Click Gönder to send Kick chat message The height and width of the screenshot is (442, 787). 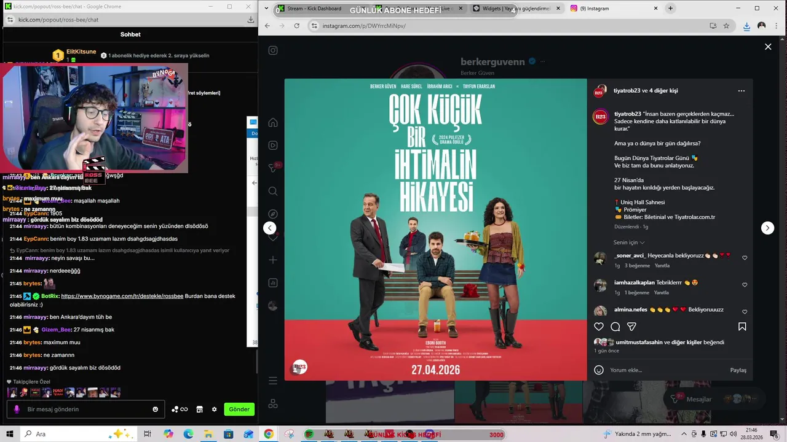[x=239, y=409]
